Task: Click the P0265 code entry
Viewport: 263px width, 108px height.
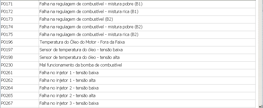Action: 7,96
